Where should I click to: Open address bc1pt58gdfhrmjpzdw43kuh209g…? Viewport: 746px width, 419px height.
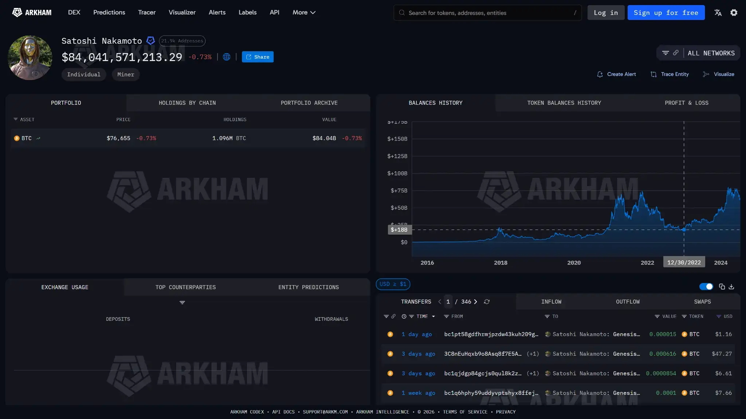click(491, 334)
